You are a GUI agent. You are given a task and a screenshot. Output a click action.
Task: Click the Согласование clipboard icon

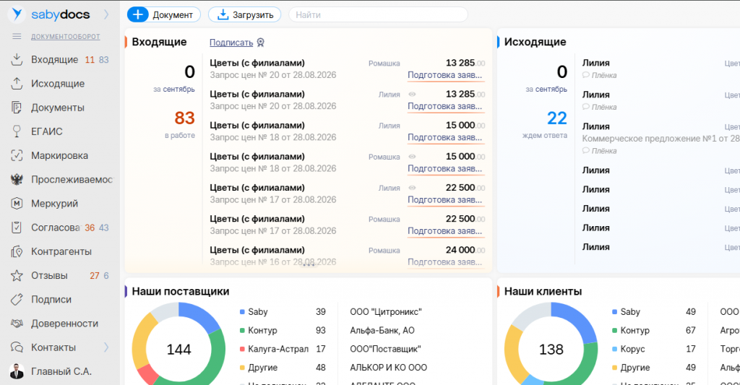[x=17, y=228]
